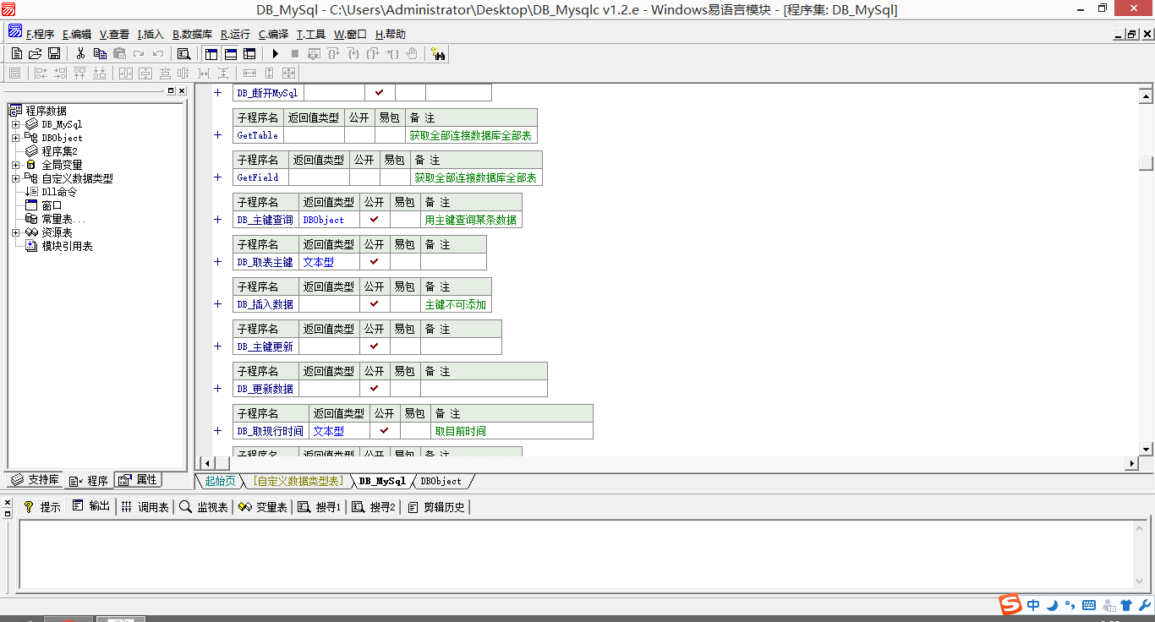Click empty 公开 cell for GetTable
Screen dimensions: 1155x622
click(x=359, y=134)
